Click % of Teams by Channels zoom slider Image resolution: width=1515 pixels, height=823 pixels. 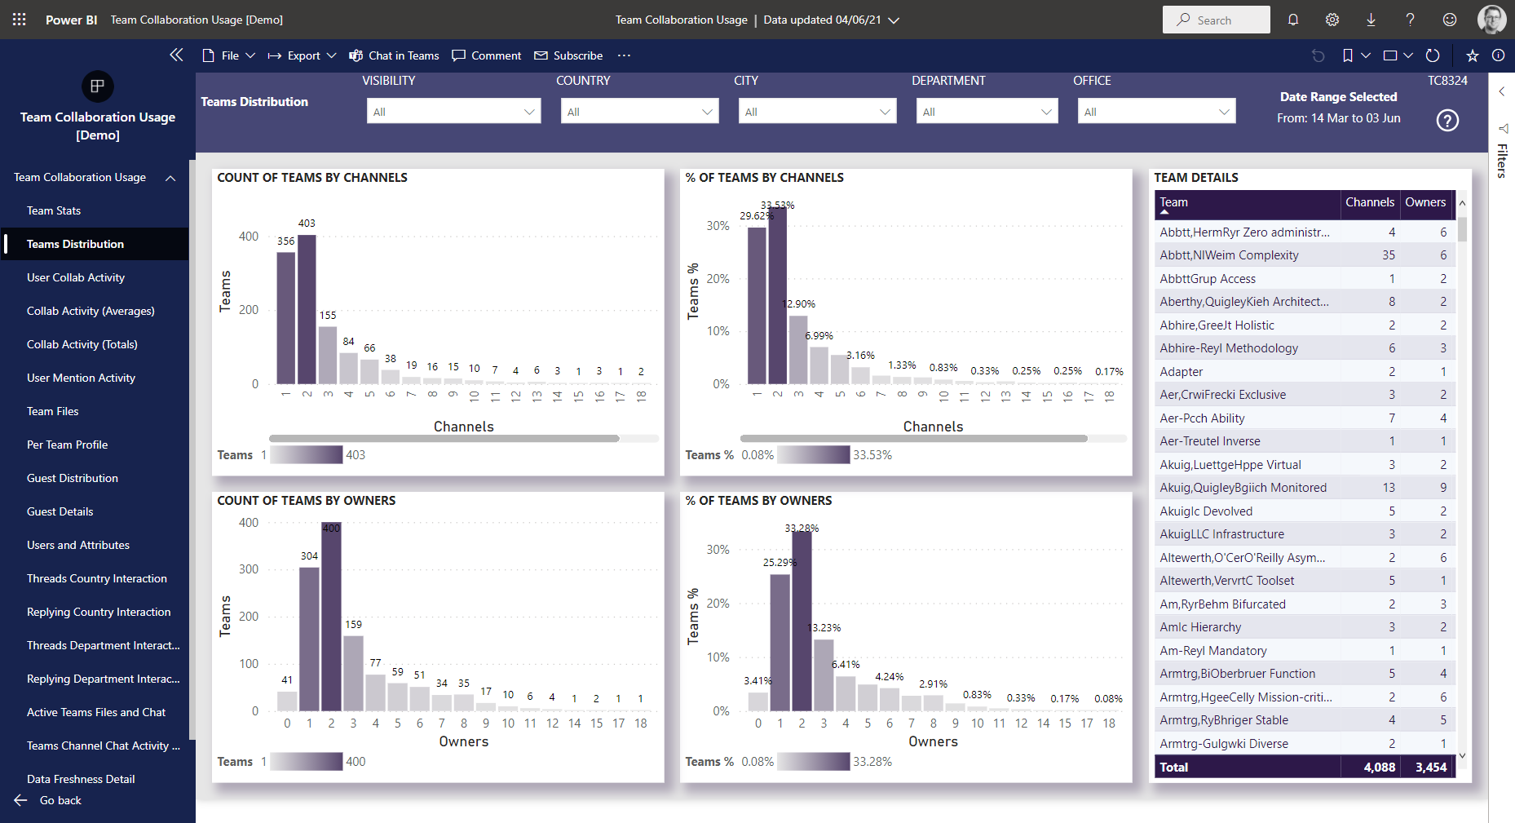pos(914,439)
